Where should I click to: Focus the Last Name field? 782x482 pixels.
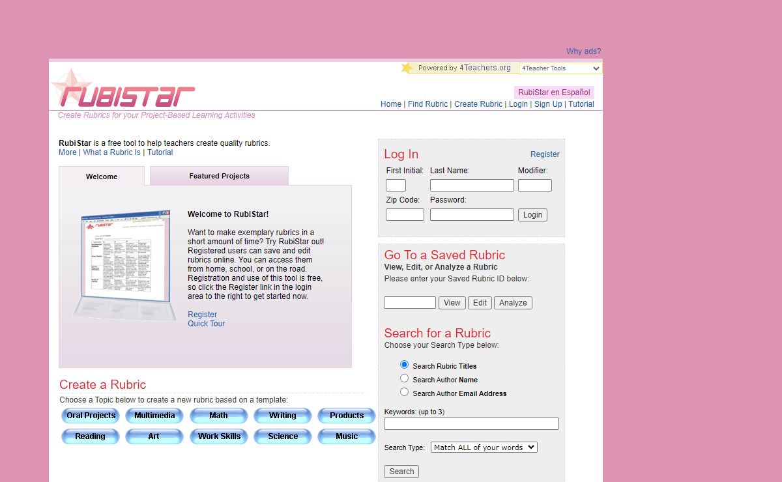472,186
